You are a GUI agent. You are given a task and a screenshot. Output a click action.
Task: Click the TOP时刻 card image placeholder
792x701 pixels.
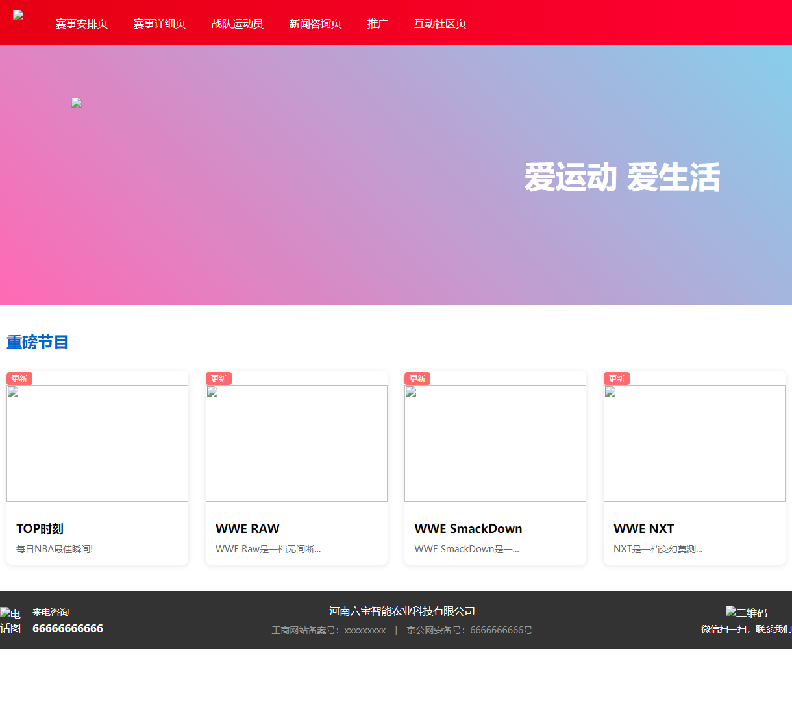click(97, 443)
